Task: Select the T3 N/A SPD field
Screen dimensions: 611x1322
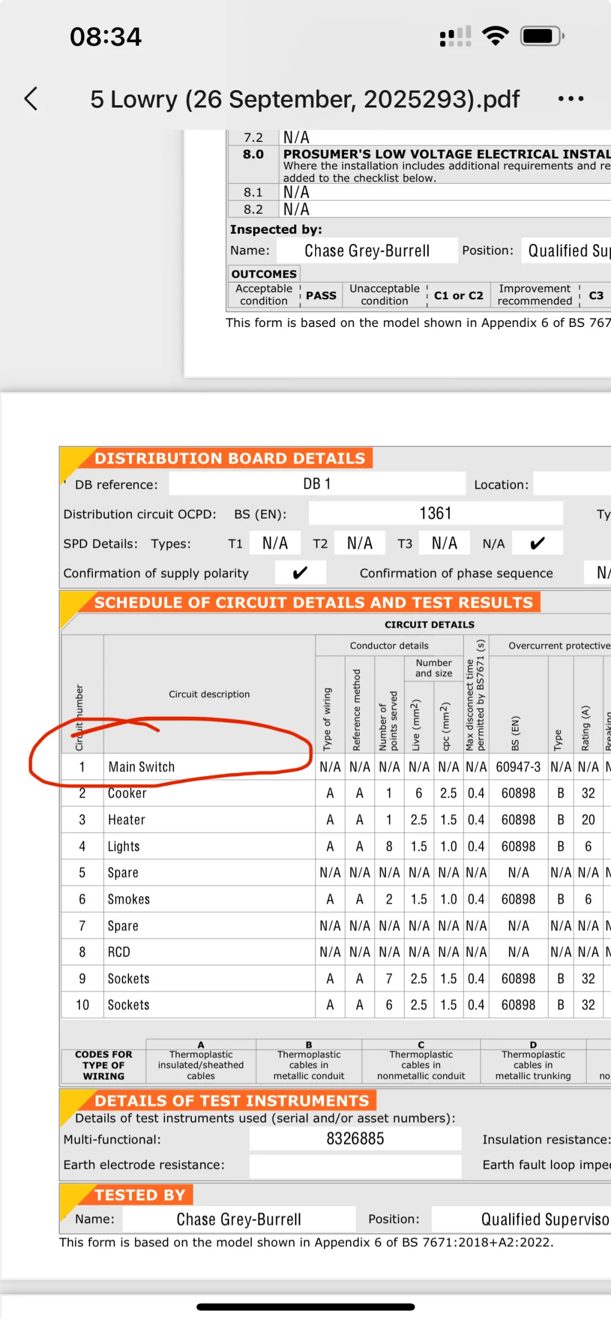Action: click(444, 543)
